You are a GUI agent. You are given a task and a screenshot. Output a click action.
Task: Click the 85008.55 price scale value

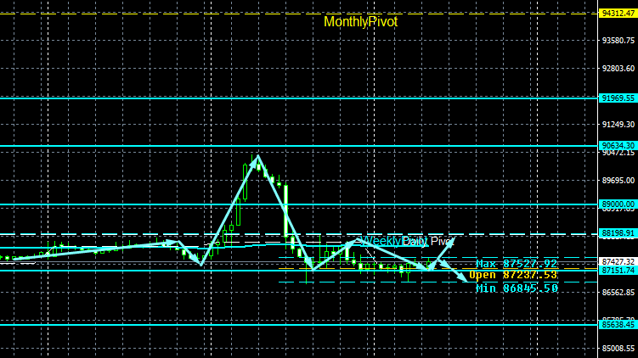coord(618,349)
